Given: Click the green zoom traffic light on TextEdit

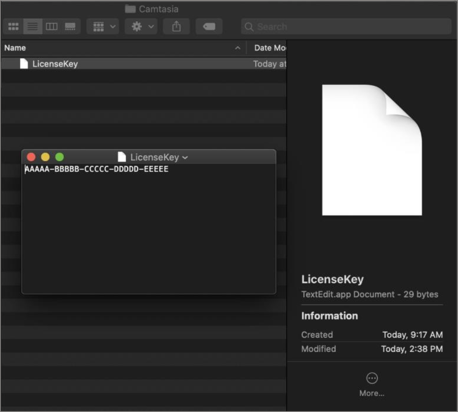Looking at the screenshot, I should click(60, 157).
